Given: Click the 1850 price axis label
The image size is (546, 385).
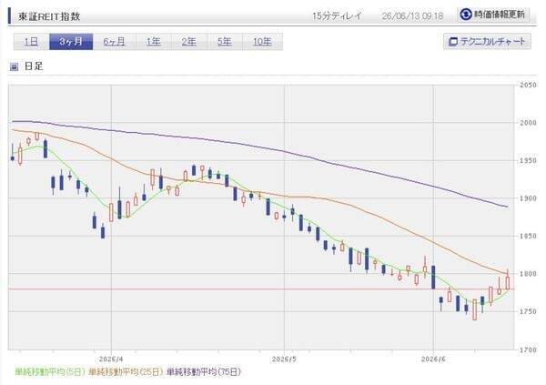Looking at the screenshot, I should pos(528,237).
